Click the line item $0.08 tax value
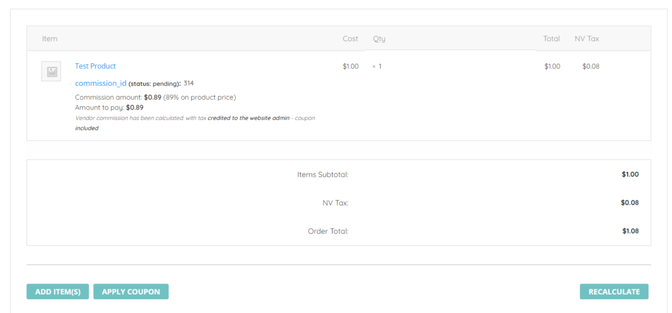Viewport: 672px width, 313px height. 591,66
